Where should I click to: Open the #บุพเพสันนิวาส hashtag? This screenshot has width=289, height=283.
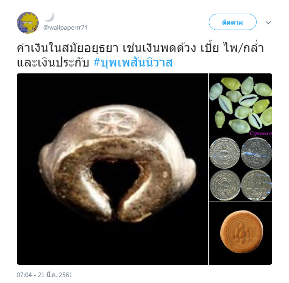tap(133, 62)
